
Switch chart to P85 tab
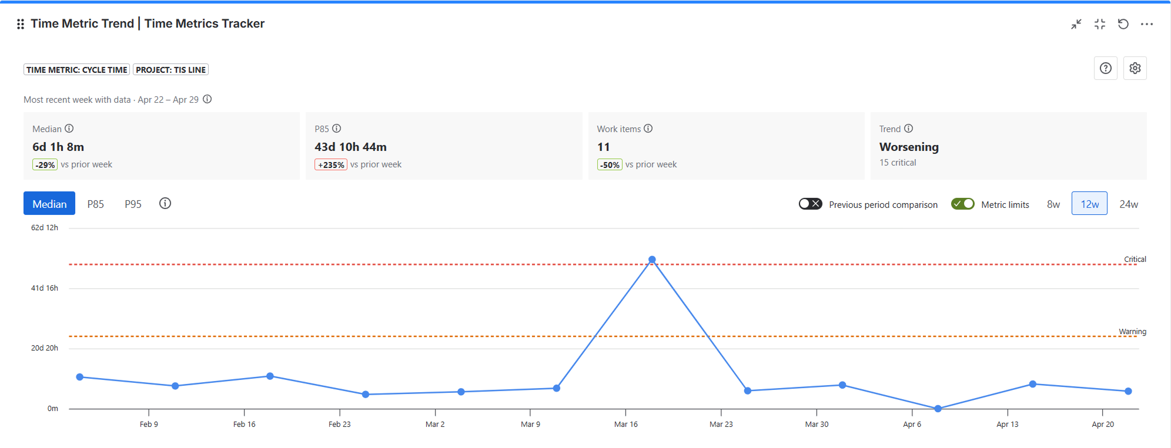pyautogui.click(x=96, y=204)
